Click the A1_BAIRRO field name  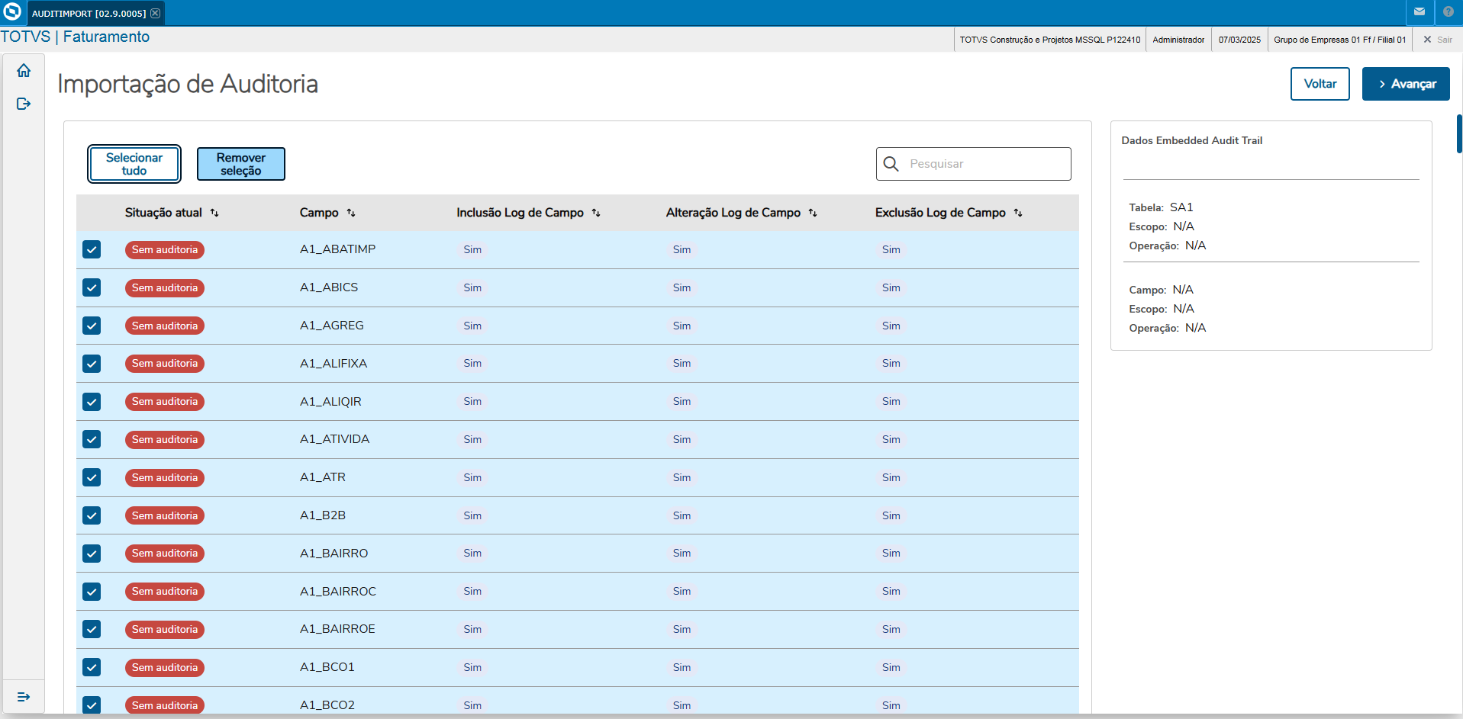(x=334, y=554)
